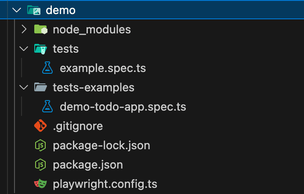Viewport: 304px width, 194px height.
Task: Collapse the tests folder chevron
Action: pos(24,49)
